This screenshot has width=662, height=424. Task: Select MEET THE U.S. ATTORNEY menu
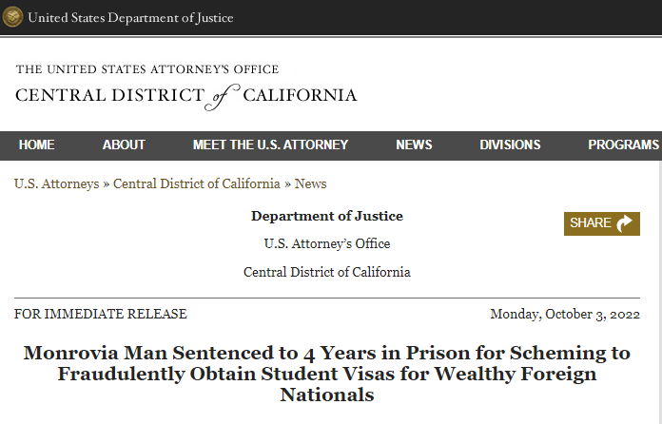pos(271,145)
